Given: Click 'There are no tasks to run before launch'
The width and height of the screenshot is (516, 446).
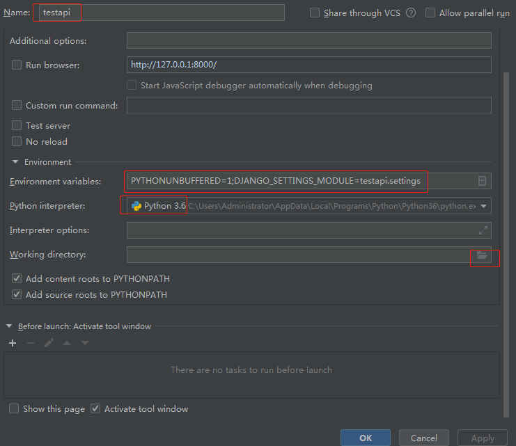Looking at the screenshot, I should 251,370.
